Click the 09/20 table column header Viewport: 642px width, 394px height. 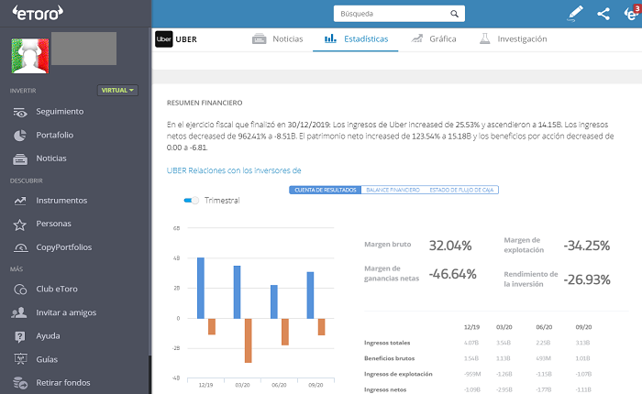[x=583, y=327]
